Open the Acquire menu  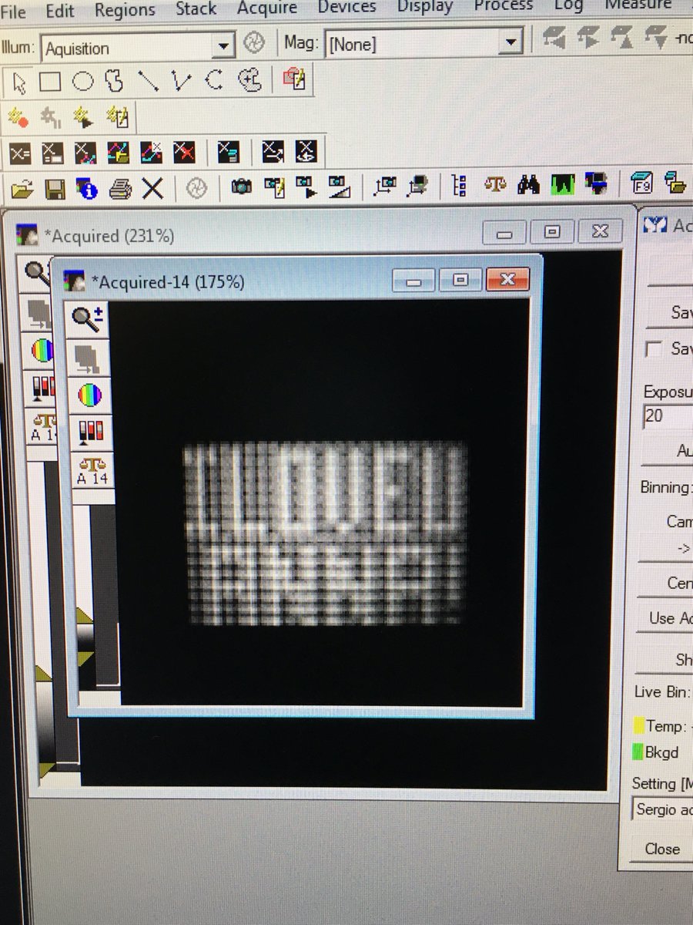266,8
